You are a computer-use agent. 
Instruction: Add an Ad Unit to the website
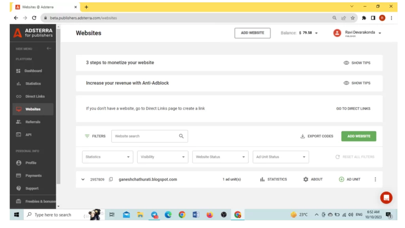[x=350, y=179]
